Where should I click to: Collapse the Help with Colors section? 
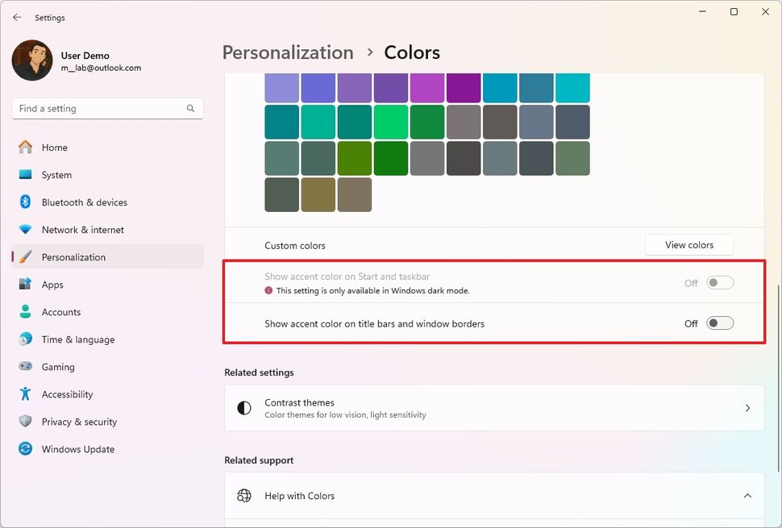(x=747, y=496)
